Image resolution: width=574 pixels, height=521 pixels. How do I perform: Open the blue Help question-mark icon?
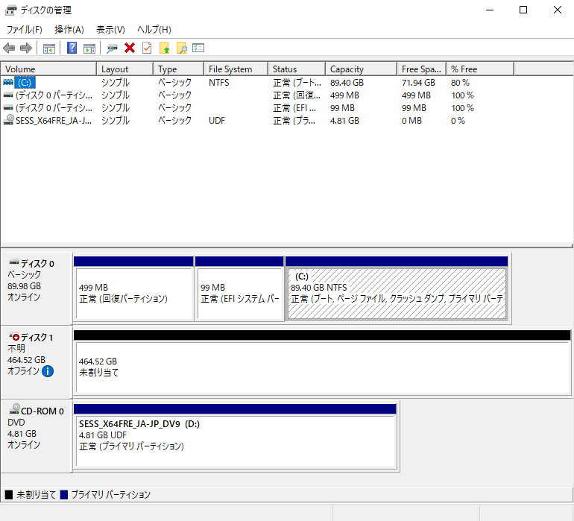coord(72,48)
